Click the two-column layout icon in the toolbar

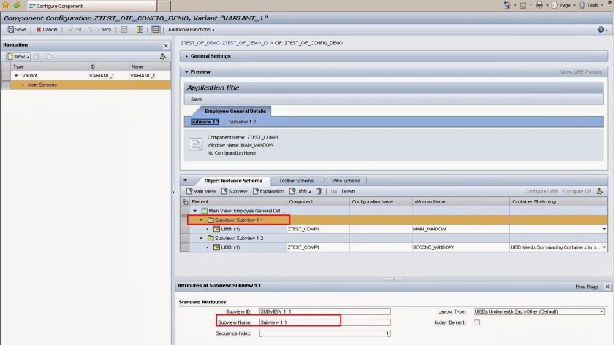[140, 29]
